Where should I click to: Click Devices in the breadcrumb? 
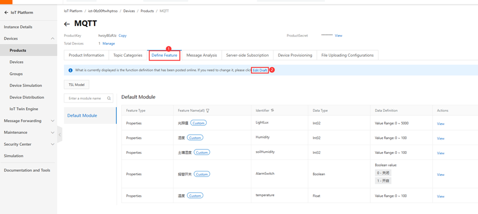tap(129, 11)
